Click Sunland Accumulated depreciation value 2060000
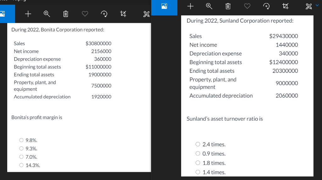 [287, 95]
